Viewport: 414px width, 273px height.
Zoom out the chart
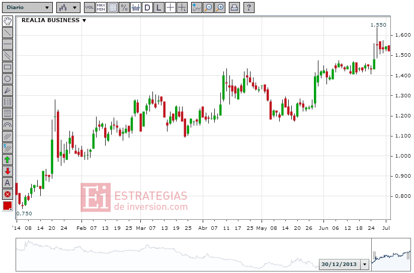(208, 8)
